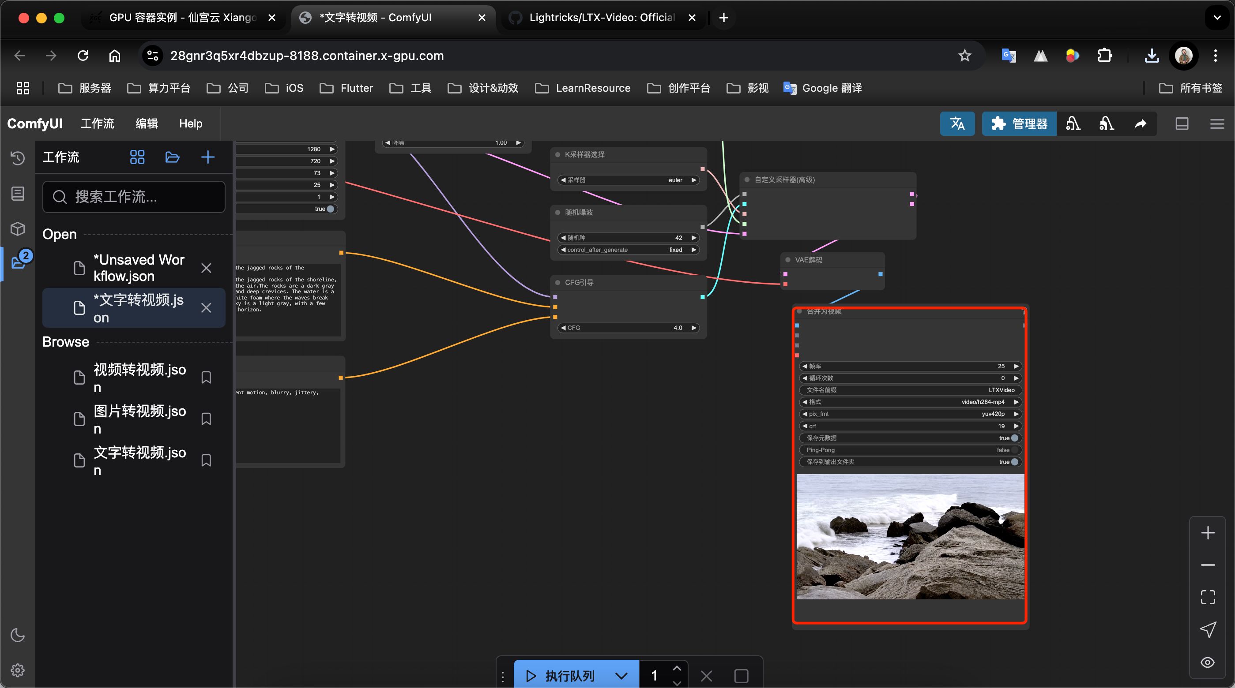The image size is (1235, 688).
Task: Open the hamburger menu icon at top right
Action: [x=1217, y=123]
